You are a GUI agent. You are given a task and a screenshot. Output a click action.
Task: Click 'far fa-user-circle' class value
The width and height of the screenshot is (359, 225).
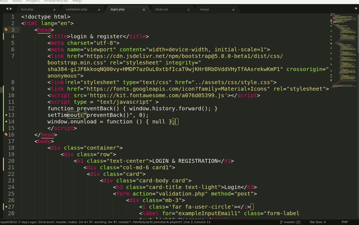tap(201, 207)
